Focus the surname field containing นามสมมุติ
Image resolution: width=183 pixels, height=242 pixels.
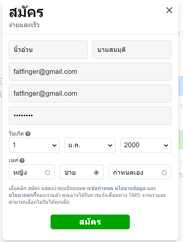(x=132, y=50)
